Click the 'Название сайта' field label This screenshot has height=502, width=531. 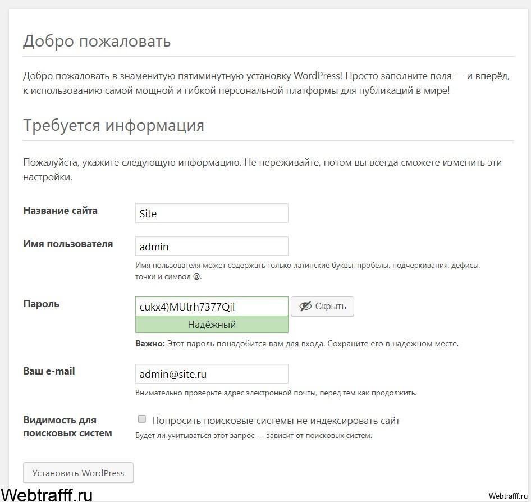pos(60,211)
